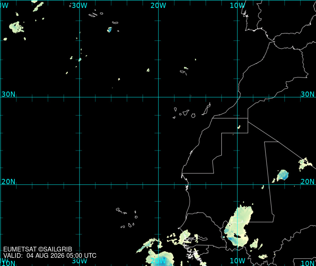Click the 20N latitude label on left

8,182
